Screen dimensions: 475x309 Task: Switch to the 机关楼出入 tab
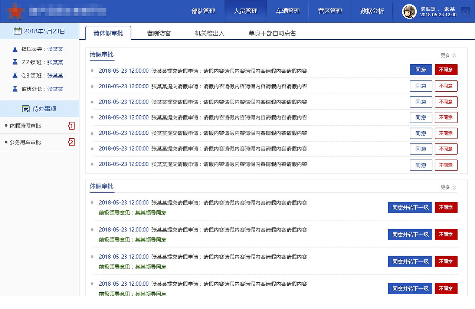point(209,33)
